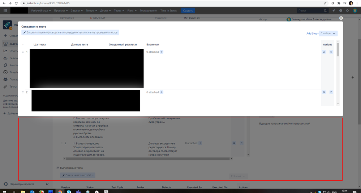Go back in the browser
This screenshot has height=193, width=361.
[4, 3]
